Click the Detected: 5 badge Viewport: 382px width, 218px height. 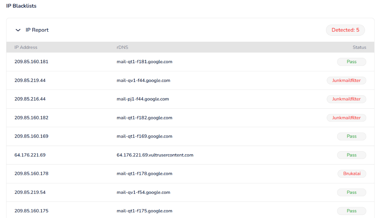pyautogui.click(x=345, y=30)
